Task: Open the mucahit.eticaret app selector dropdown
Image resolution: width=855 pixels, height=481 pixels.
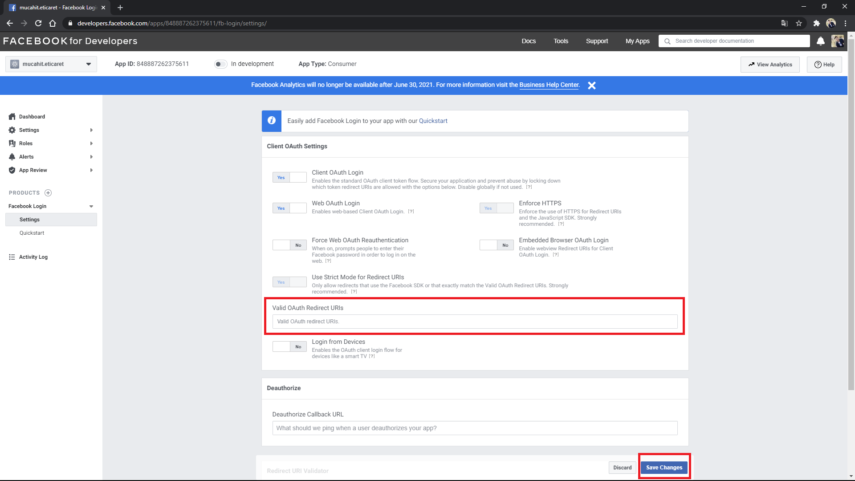Action: point(51,64)
